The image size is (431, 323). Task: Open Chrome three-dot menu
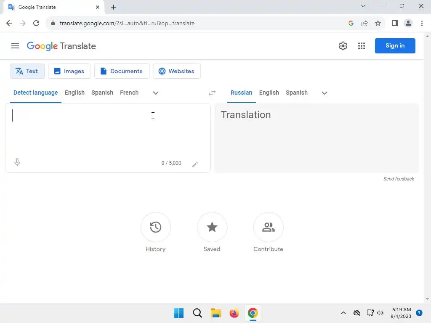coord(422,23)
